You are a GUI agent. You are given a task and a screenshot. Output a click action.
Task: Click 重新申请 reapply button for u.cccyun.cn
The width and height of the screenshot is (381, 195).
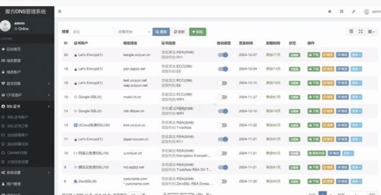pos(317,153)
